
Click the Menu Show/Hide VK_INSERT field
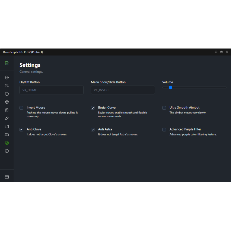tap(123, 90)
